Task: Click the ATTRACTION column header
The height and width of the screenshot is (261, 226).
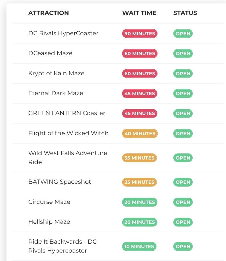Action: (x=49, y=13)
